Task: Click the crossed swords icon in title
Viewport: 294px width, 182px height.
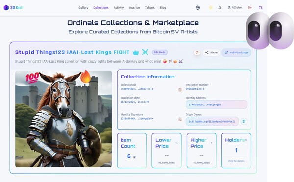Action: pos(145,52)
